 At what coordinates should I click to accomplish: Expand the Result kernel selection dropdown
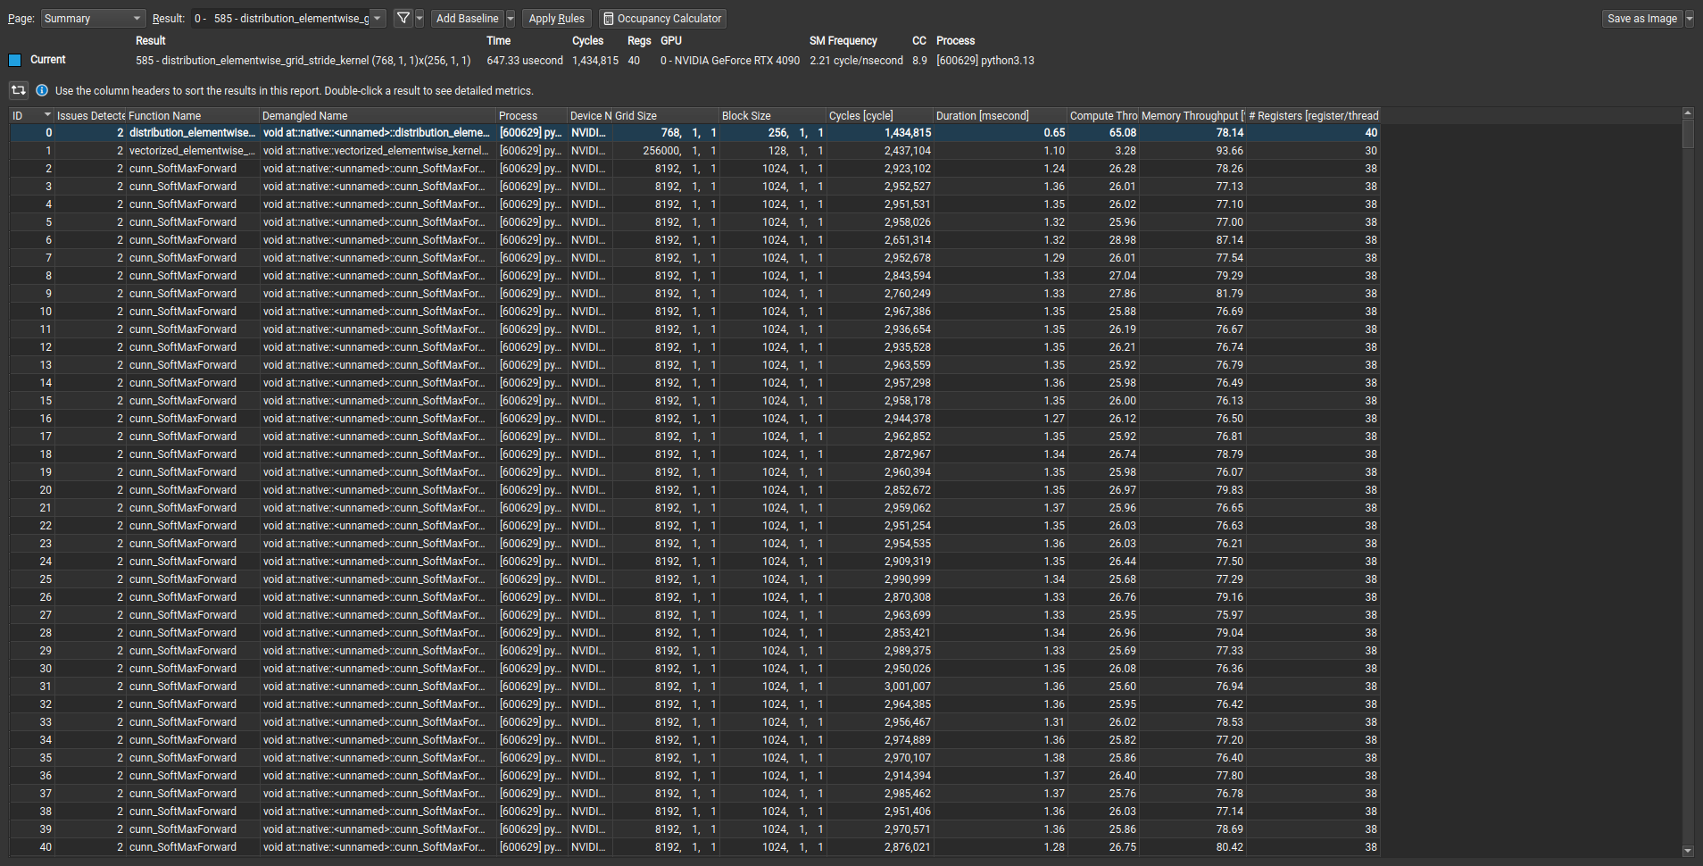(378, 18)
